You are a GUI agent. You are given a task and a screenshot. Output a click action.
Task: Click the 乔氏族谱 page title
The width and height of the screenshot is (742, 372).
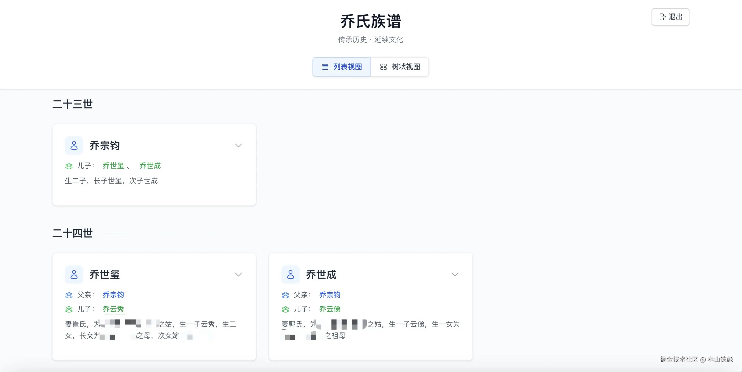(x=370, y=21)
